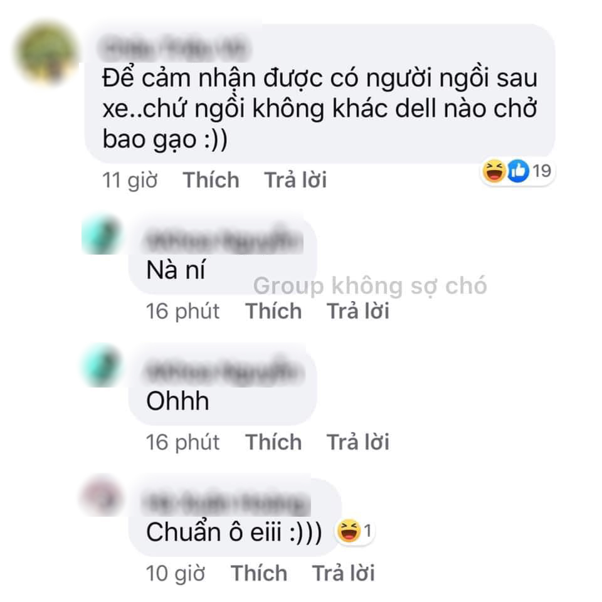Open the '11 giờ' timestamp link
The width and height of the screenshot is (602, 602).
pos(130,181)
